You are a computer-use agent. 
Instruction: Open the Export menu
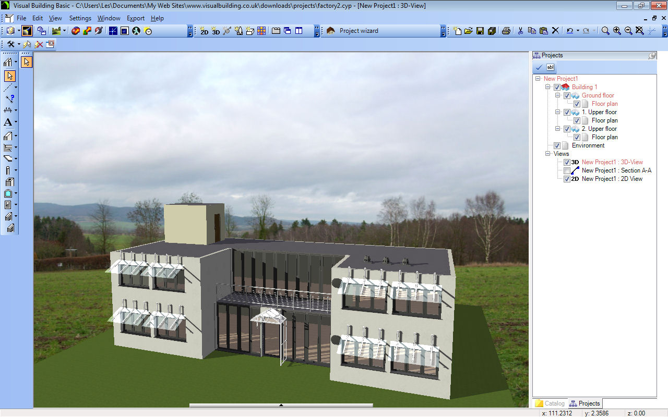136,18
